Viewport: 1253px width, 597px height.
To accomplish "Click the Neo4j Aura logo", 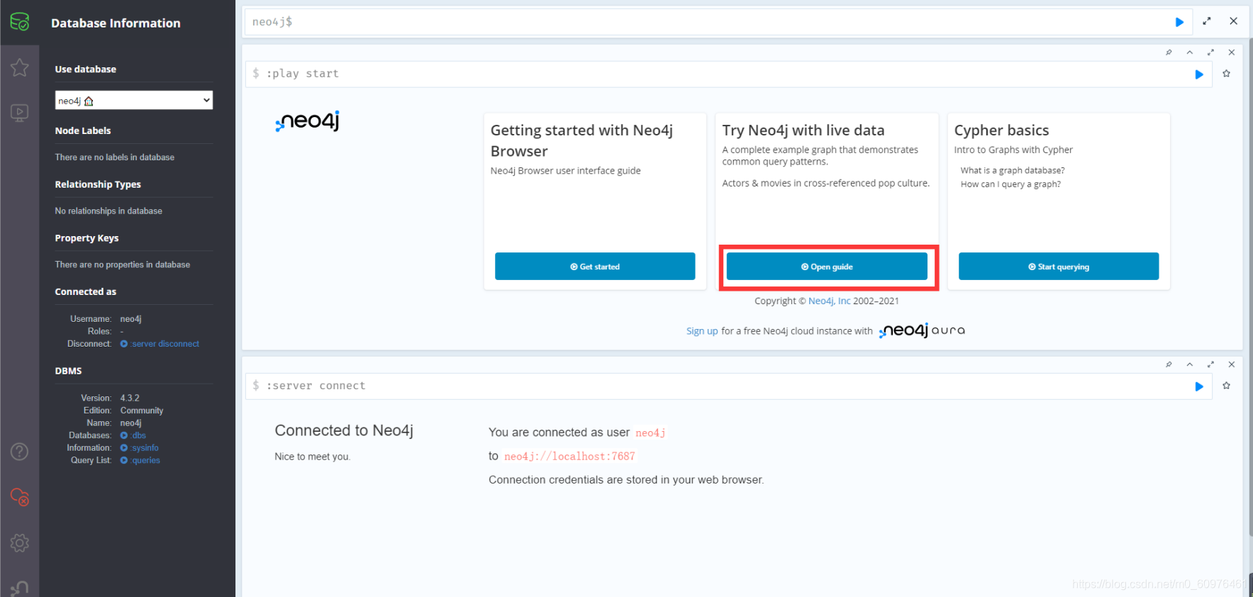I will pos(922,330).
